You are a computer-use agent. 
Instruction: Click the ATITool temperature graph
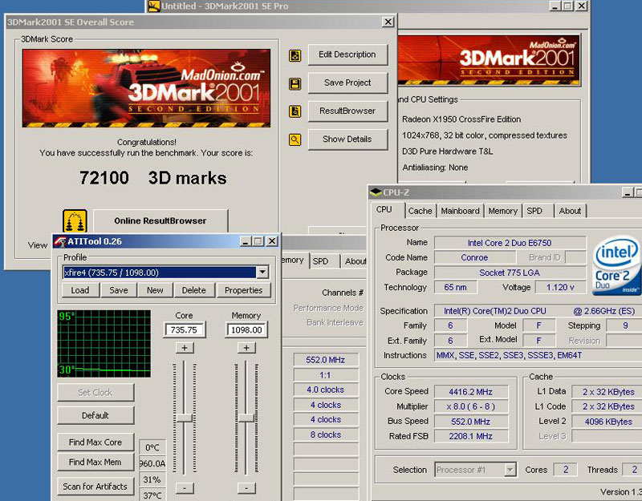click(104, 344)
